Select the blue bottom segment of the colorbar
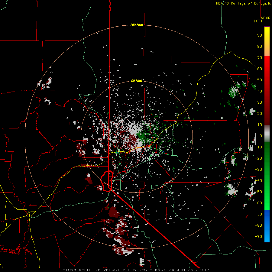This screenshot has height=272, width=272. point(267,226)
